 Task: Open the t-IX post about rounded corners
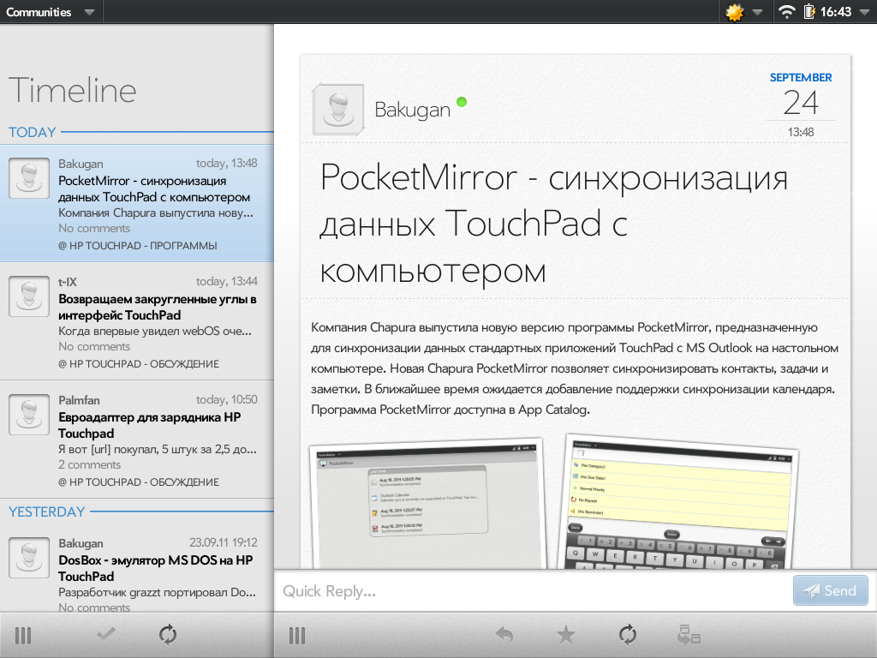pos(137,320)
